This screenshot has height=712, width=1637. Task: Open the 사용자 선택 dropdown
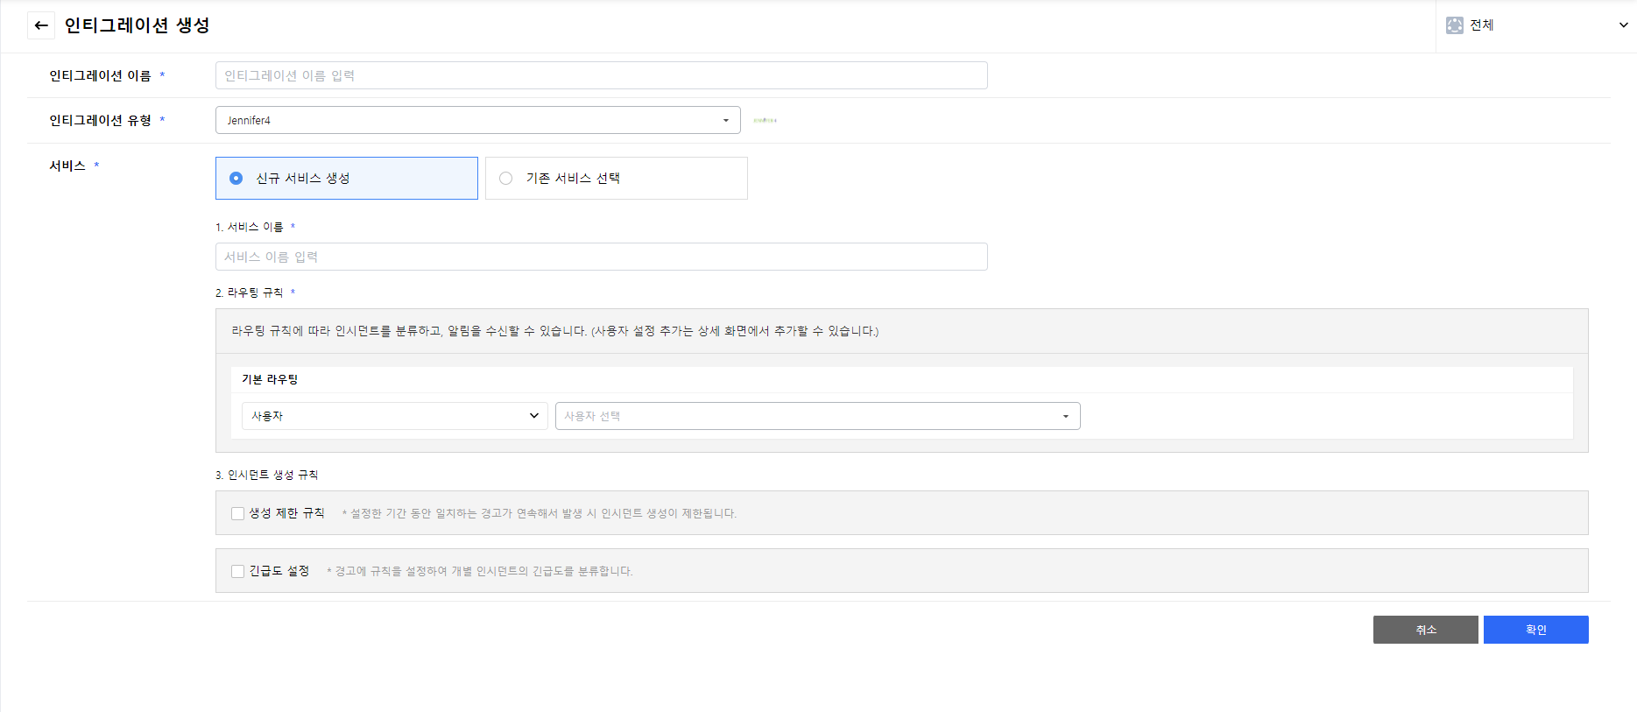[816, 416]
